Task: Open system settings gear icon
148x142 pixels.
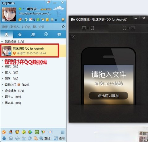Action: click(x=11, y=138)
